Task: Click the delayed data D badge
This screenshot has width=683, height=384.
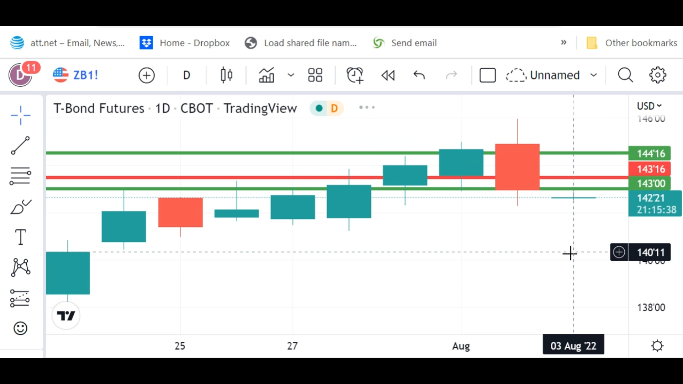Action: [334, 108]
